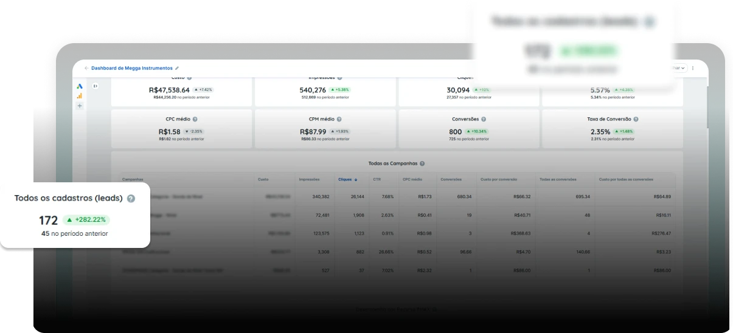
Task: Select the 2.35% conversion rate value
Action: tap(600, 132)
